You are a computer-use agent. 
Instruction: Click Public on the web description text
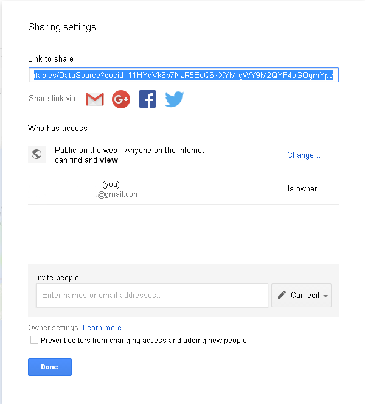click(x=129, y=155)
